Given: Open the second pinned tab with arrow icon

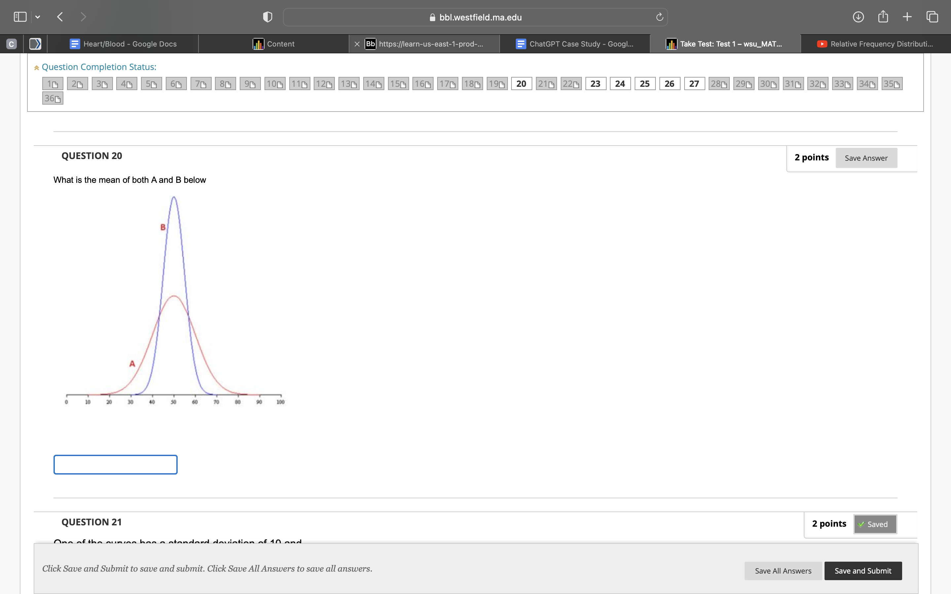Looking at the screenshot, I should [35, 44].
